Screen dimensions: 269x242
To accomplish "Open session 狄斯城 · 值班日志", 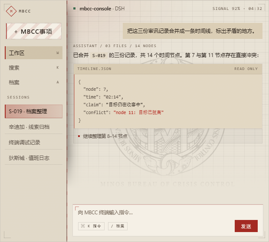I will (34, 158).
